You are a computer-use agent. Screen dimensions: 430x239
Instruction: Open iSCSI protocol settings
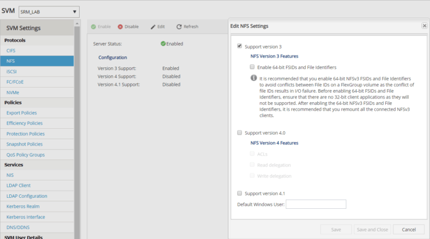tap(12, 71)
